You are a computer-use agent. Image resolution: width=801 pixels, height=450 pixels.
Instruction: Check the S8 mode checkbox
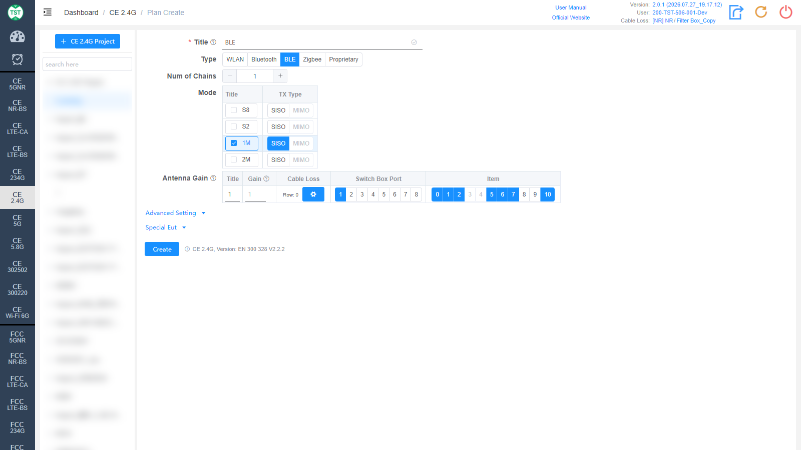(x=234, y=110)
